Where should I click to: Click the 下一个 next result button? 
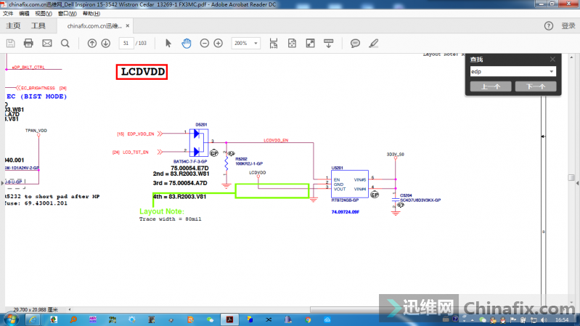pos(536,86)
